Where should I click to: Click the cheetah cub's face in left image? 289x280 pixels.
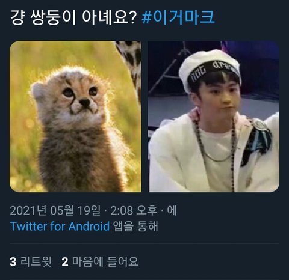point(80,96)
